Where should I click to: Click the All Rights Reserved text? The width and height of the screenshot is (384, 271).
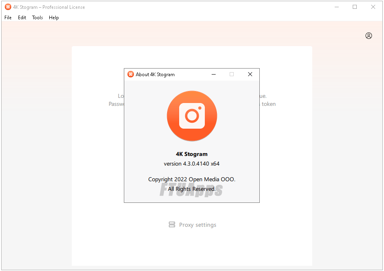(192, 189)
